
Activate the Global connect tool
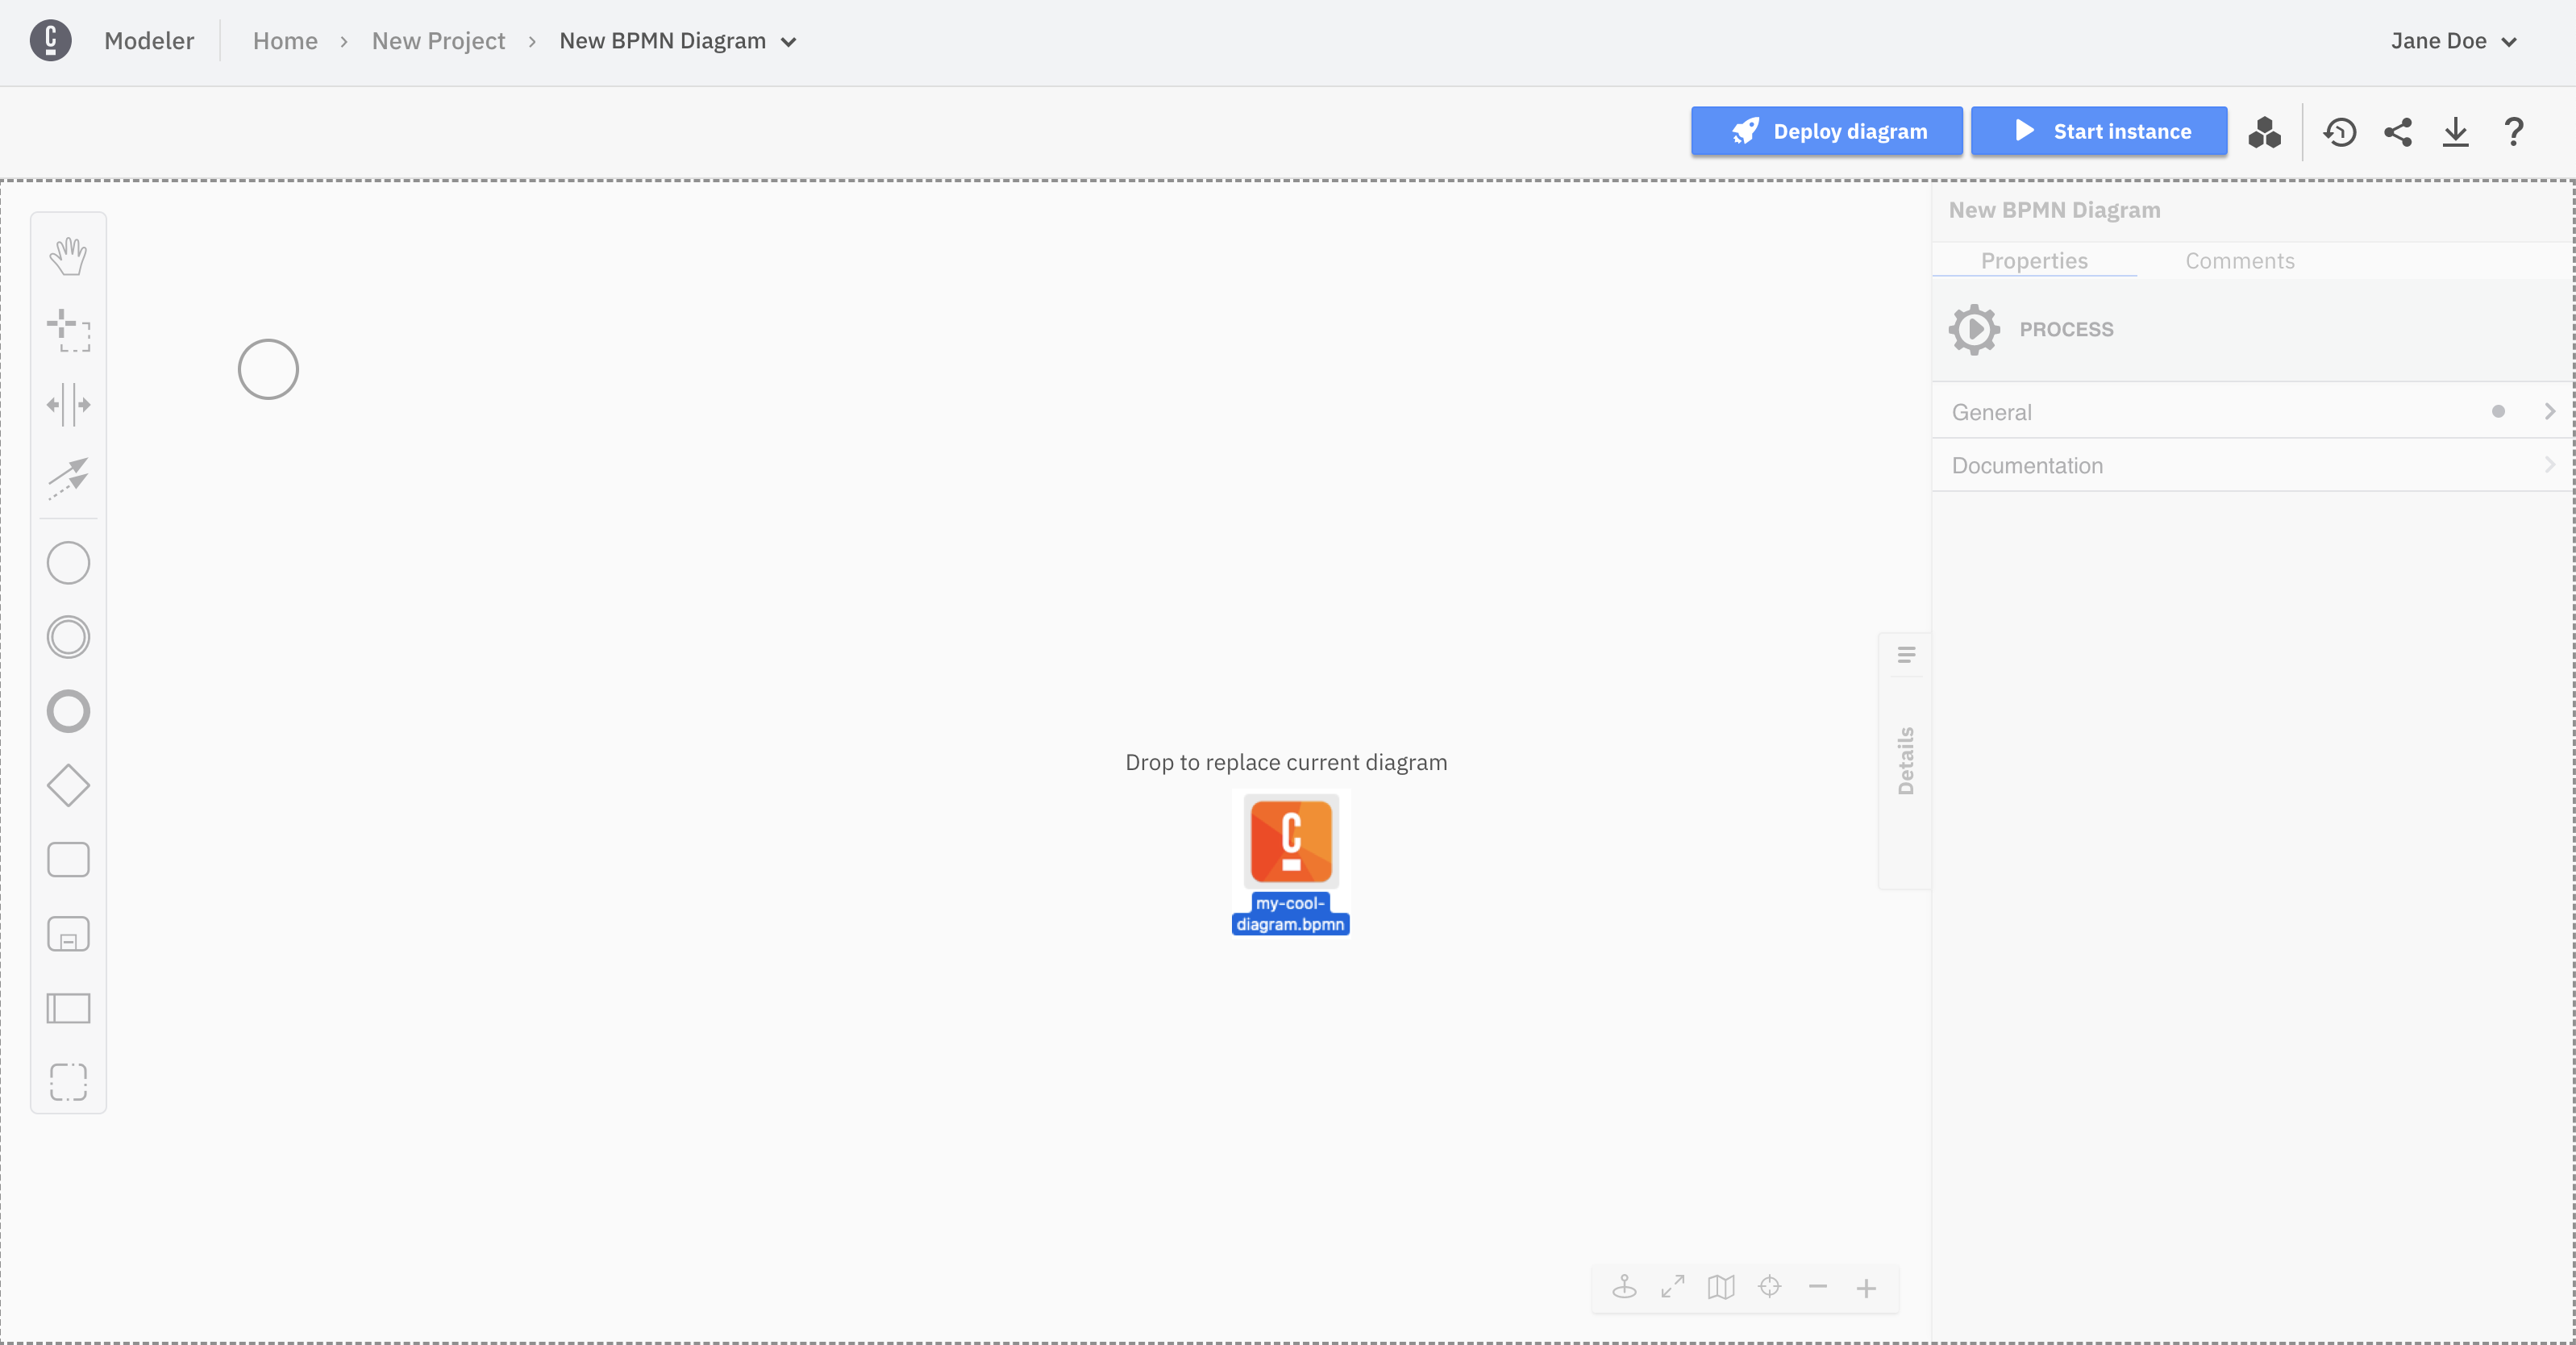tap(67, 479)
